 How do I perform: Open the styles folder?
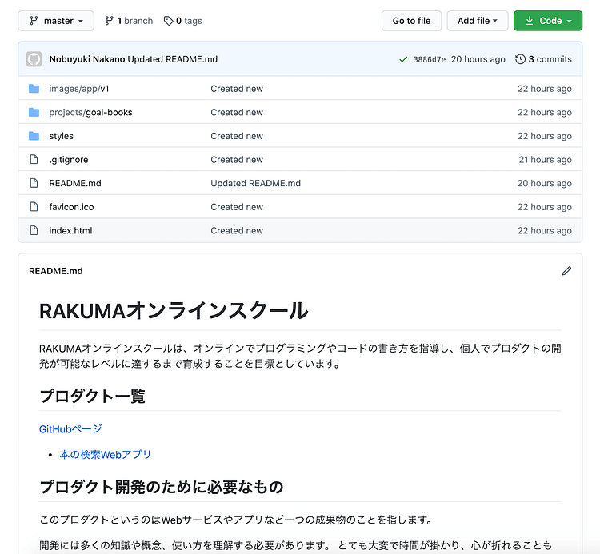click(62, 136)
